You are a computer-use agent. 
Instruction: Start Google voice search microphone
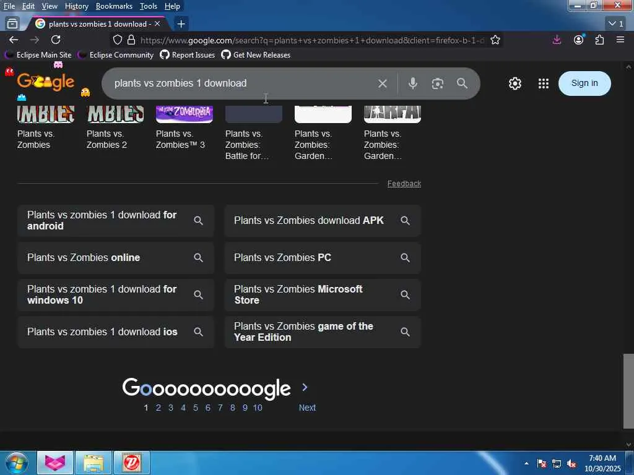point(413,83)
